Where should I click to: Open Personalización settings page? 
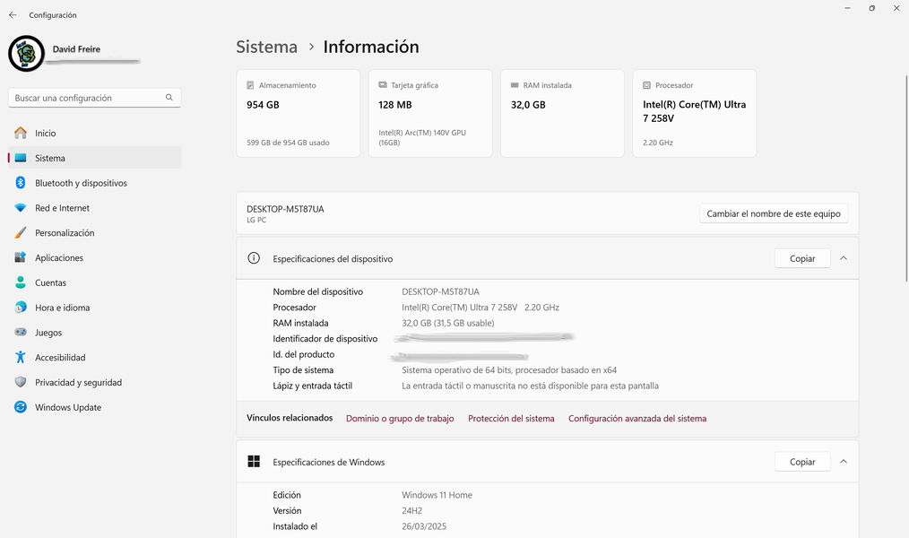tap(94, 232)
